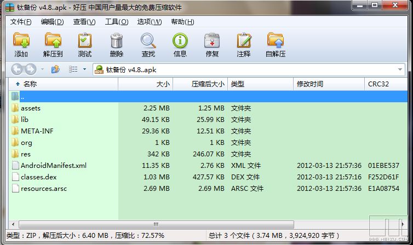Screen dimensions: 413x245
Task: Select the resources.arsc file name
Action: point(44,189)
